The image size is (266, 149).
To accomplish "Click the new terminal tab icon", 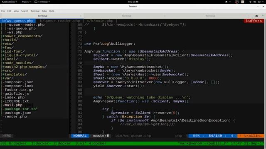I will click(256, 16).
